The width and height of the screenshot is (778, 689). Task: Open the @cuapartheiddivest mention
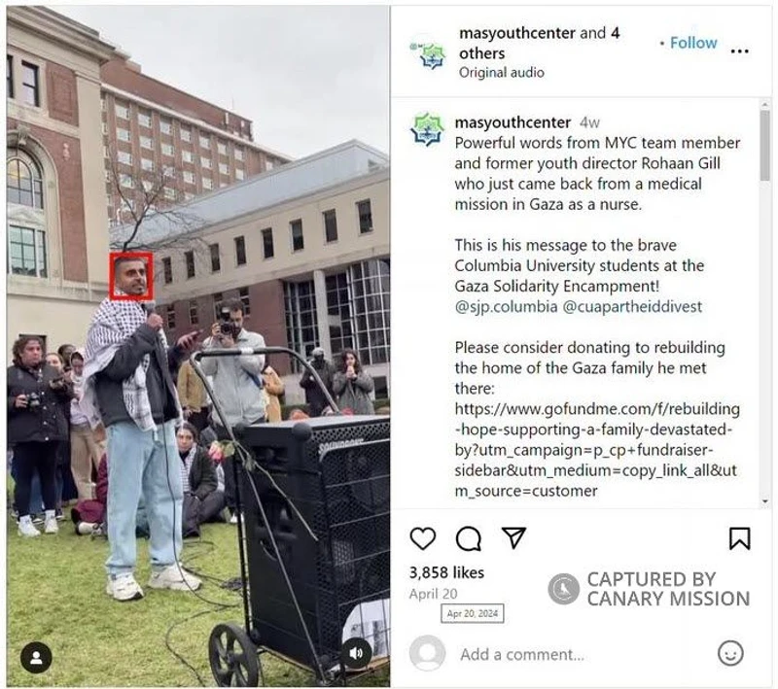pyautogui.click(x=632, y=306)
